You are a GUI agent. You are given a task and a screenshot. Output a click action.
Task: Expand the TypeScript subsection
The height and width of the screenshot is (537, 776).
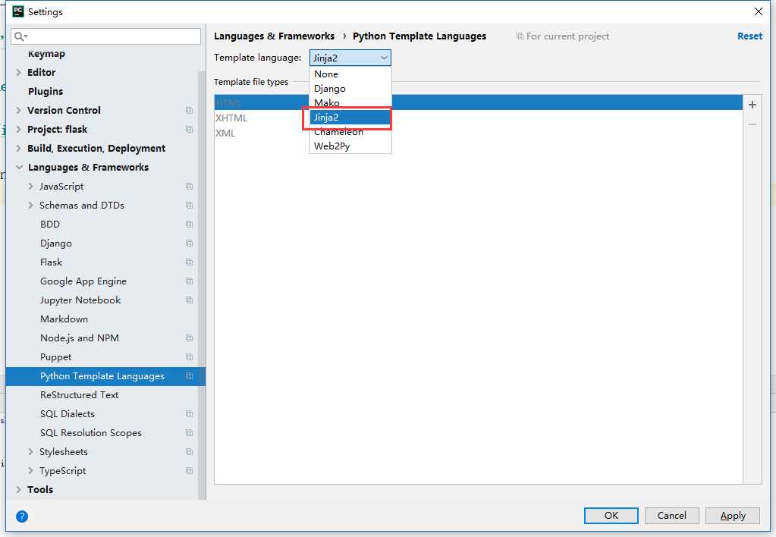tap(30, 471)
